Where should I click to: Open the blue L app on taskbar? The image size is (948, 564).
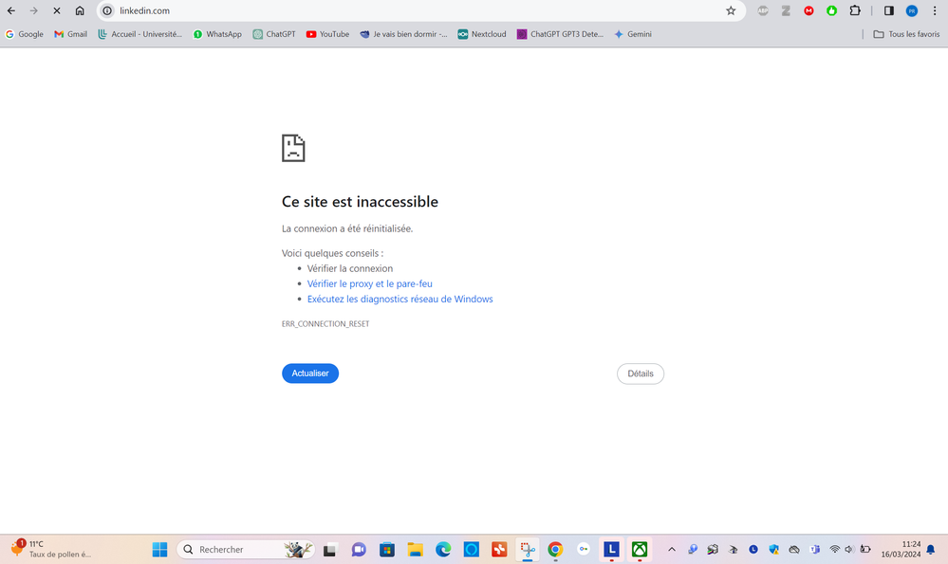[611, 550]
